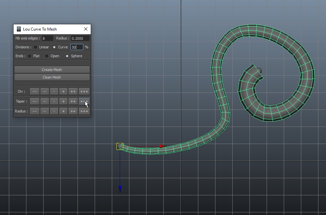
Task: Choose Sphere ends option
Action: [x=67, y=56]
